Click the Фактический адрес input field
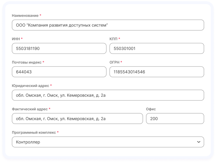216x163 pixels. [77, 119]
